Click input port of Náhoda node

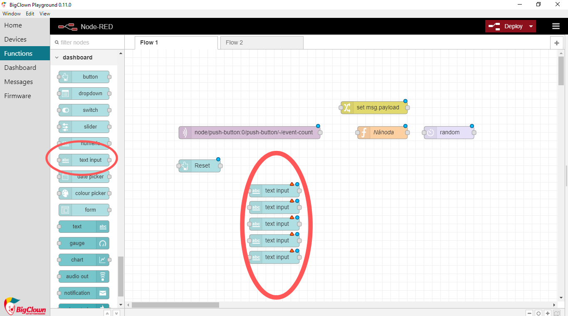click(x=358, y=133)
